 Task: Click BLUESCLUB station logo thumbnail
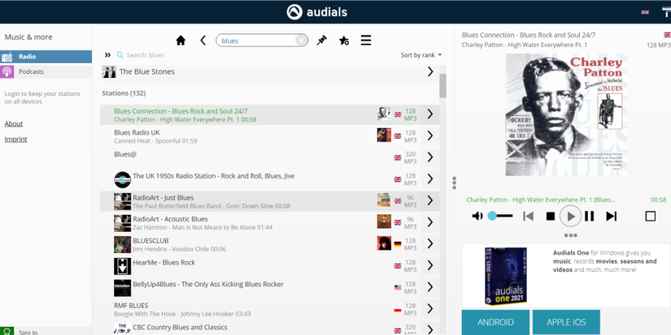coord(122,244)
